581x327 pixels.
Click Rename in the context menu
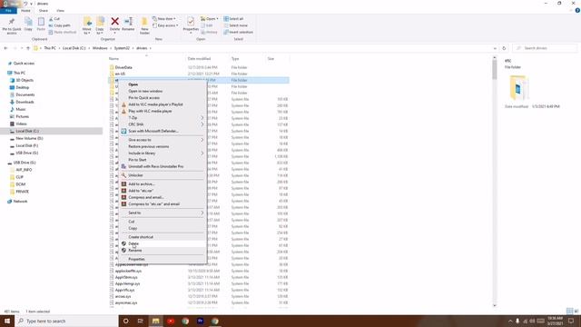click(162, 251)
